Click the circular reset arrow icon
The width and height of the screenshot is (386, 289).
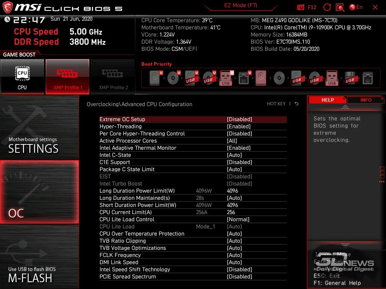pos(327,7)
